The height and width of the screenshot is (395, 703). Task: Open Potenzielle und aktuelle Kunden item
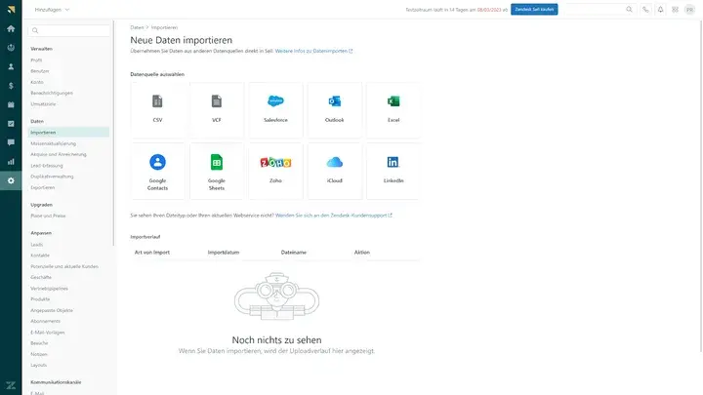pos(64,266)
